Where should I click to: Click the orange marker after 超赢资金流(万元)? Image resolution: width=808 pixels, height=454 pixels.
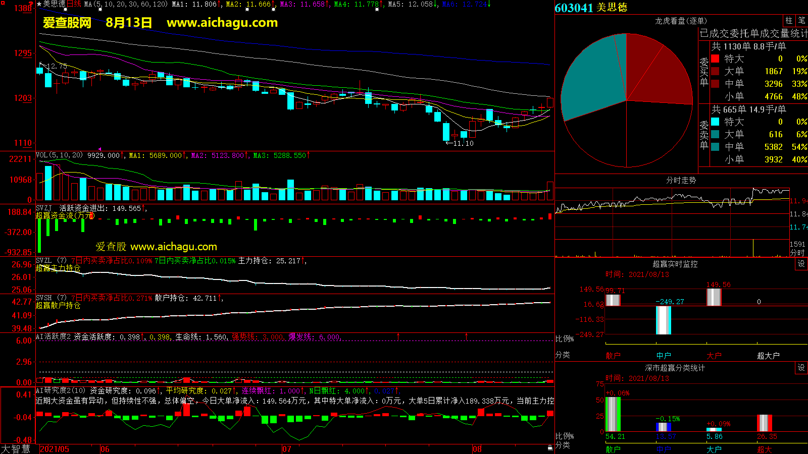91,216
